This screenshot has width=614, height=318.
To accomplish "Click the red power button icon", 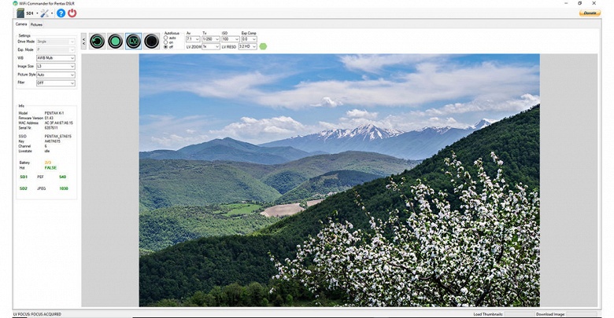I will click(72, 13).
